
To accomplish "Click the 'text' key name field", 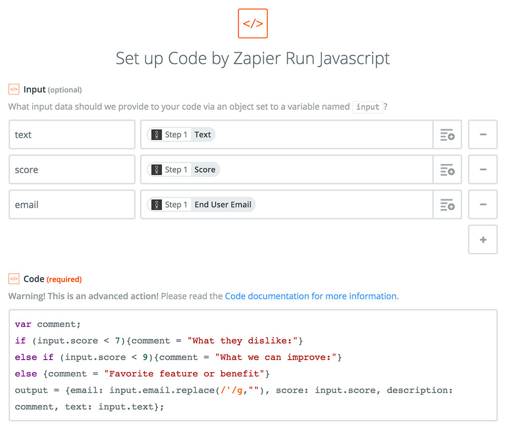I will pyautogui.click(x=72, y=134).
